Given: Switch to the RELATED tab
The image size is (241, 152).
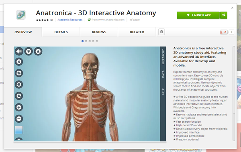Looking at the screenshot, I should tap(137, 32).
